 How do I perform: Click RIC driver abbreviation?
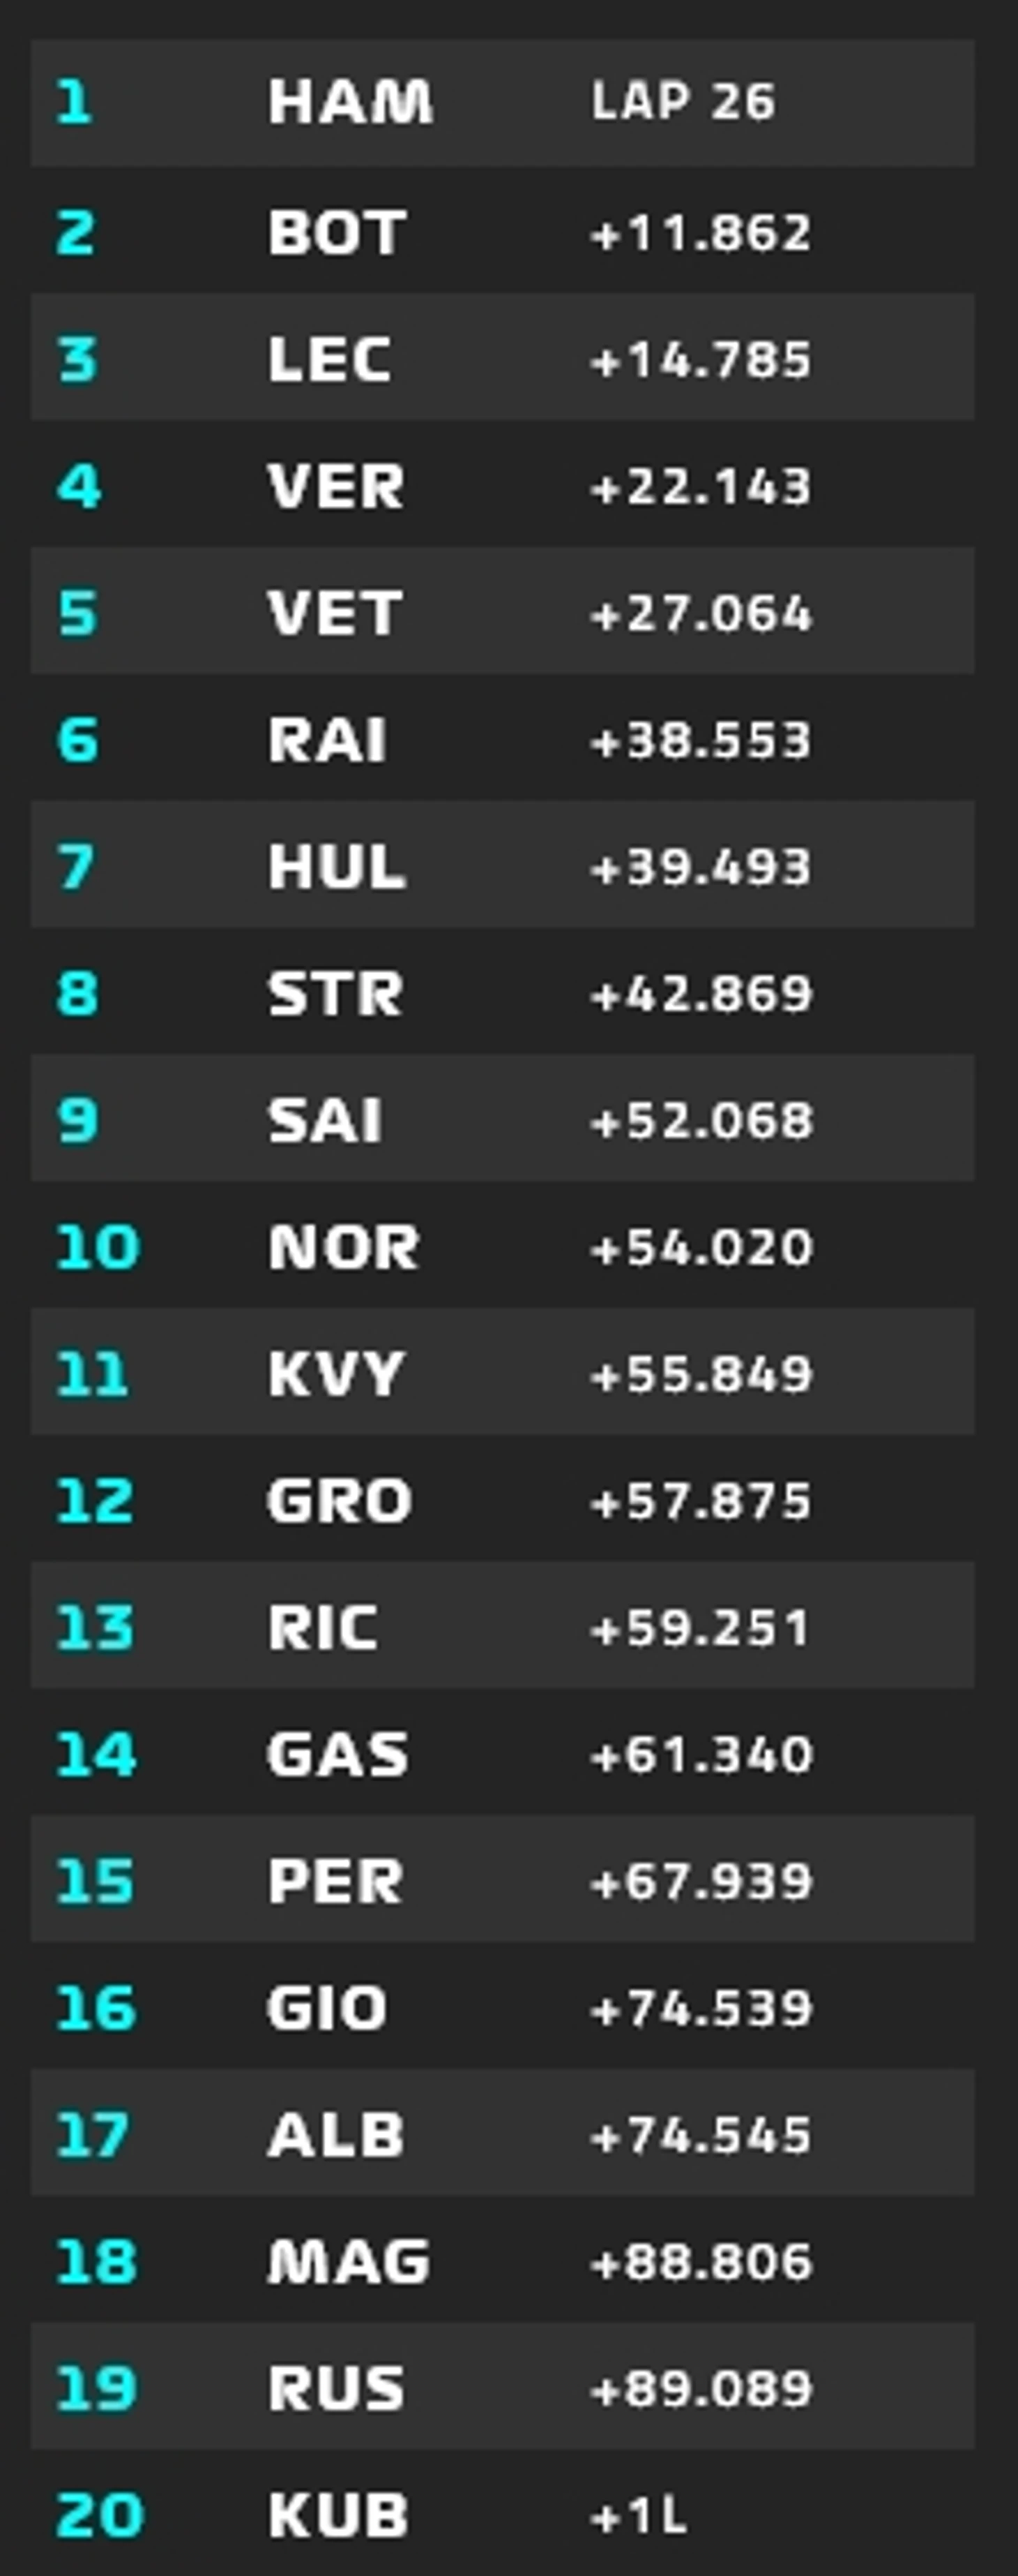(x=323, y=1627)
